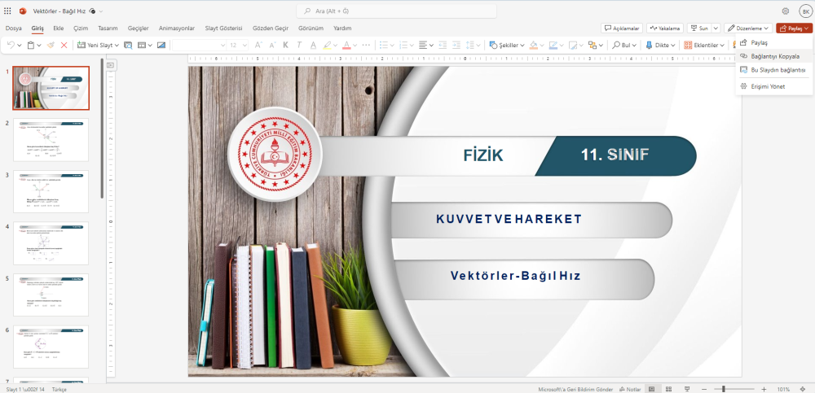Image resolution: width=815 pixels, height=393 pixels.
Task: Click the picture/background format icon
Action: click(x=161, y=46)
